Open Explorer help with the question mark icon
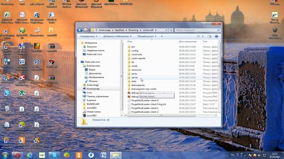Image resolution: width=284 pixels, height=159 pixels. tap(217, 36)
